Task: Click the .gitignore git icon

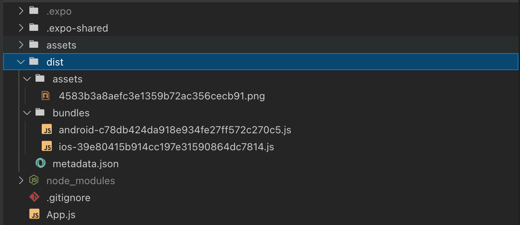Action: coord(34,198)
